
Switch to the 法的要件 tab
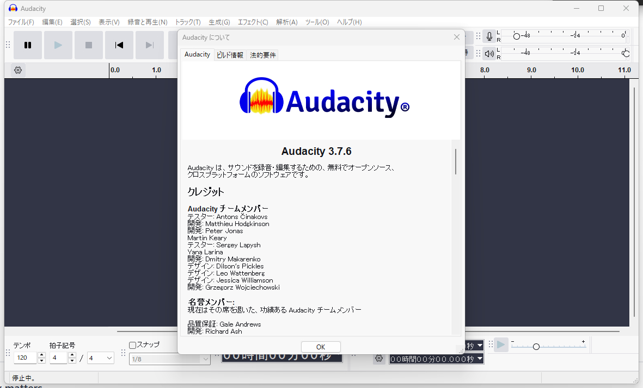coord(263,55)
